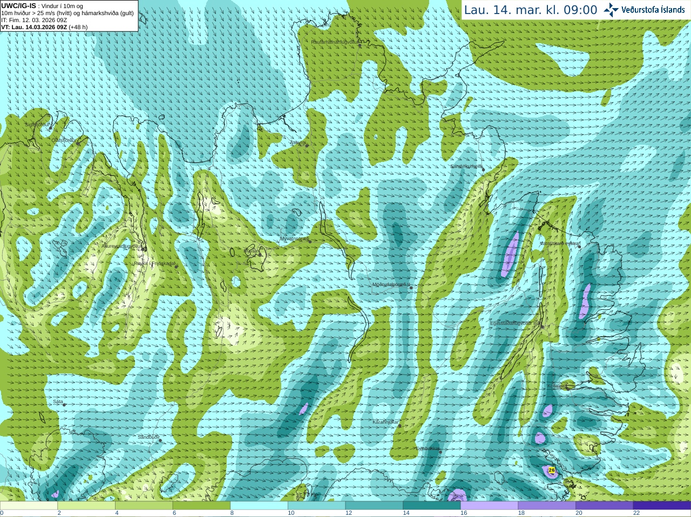This screenshot has height=517, width=691.
Task: Click the Kárahnjúkar station label
Action: click(385, 422)
